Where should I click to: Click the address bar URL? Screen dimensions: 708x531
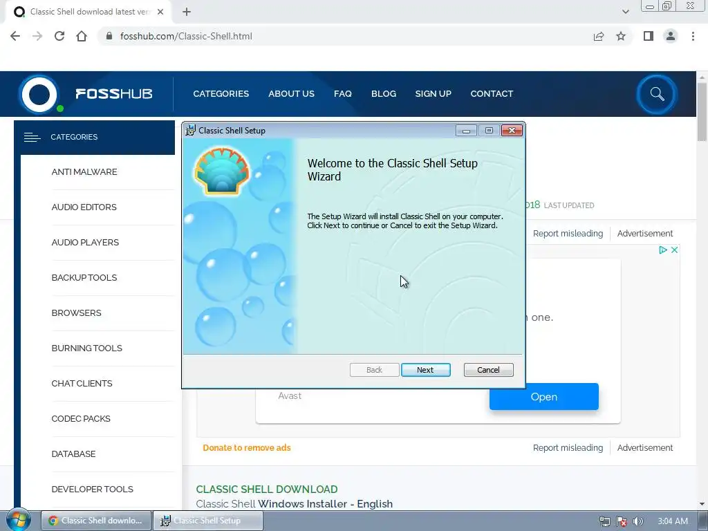point(186,36)
